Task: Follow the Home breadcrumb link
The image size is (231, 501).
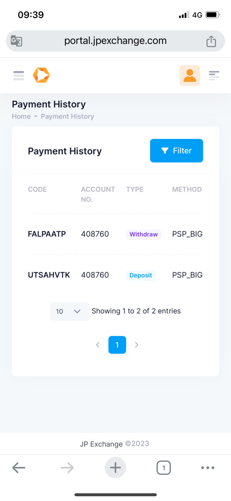Action: tap(21, 116)
